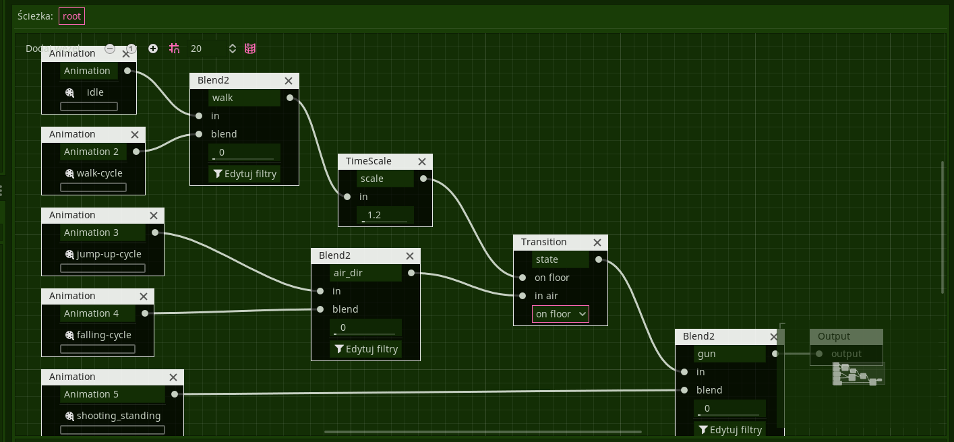Image resolution: width=954 pixels, height=442 pixels.
Task: Toggle grid snapping in the toolbar
Action: (174, 49)
